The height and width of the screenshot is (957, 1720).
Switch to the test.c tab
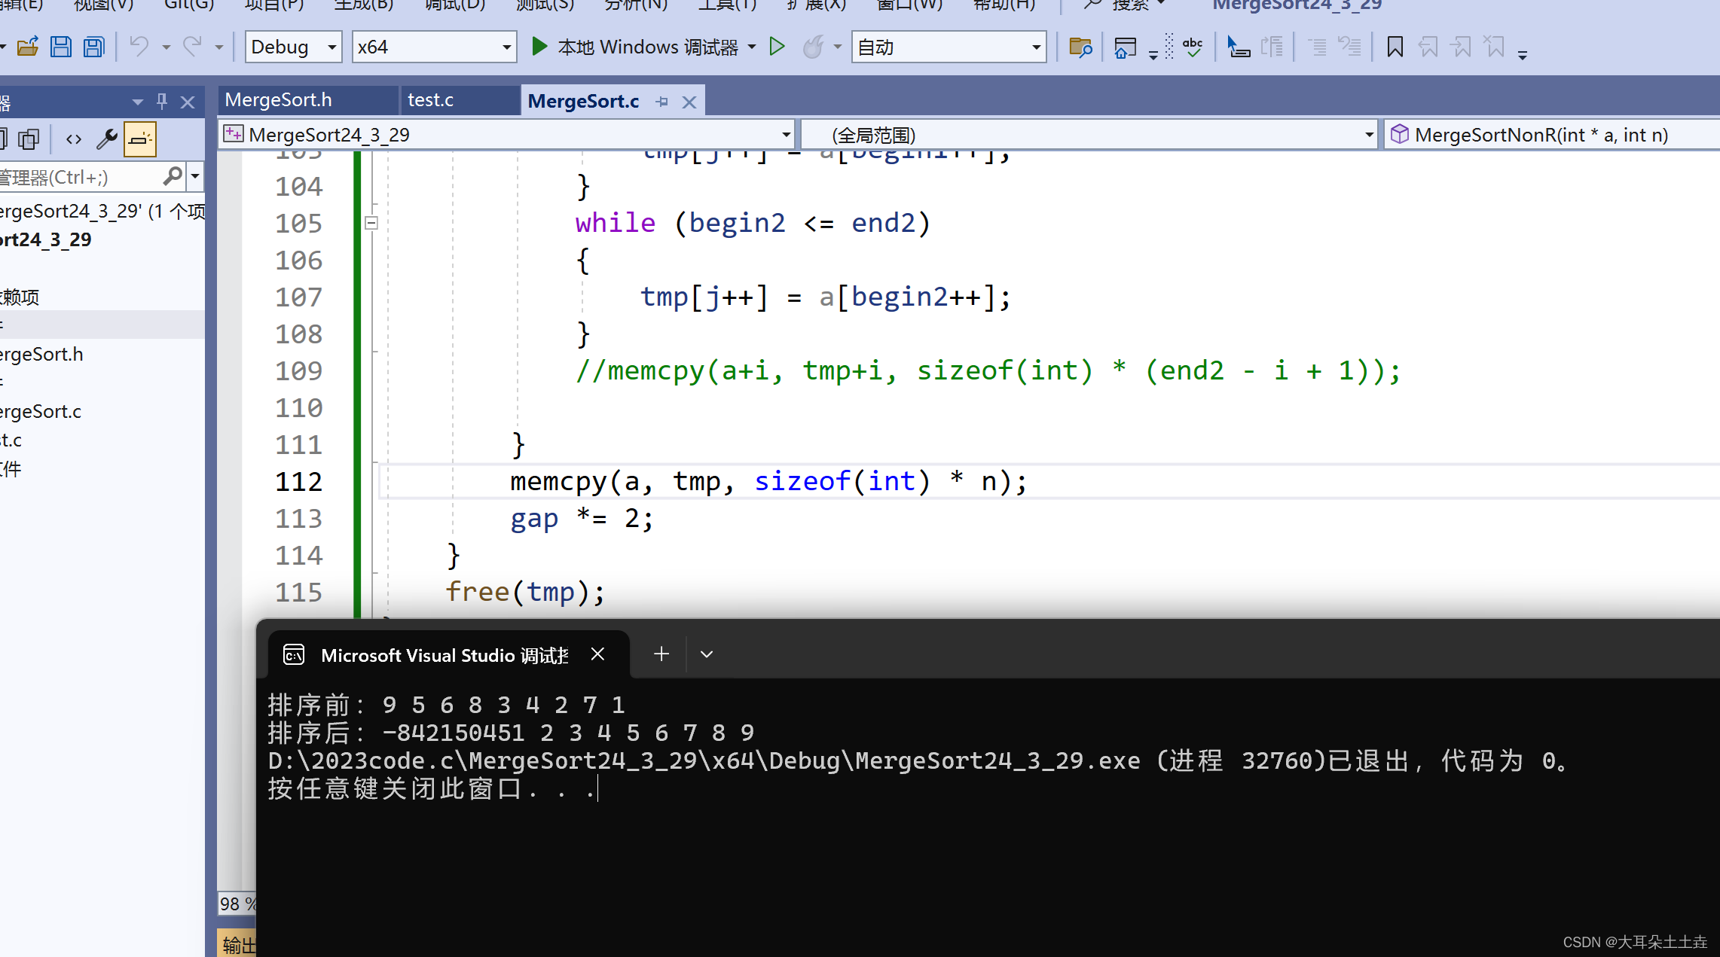[431, 100]
